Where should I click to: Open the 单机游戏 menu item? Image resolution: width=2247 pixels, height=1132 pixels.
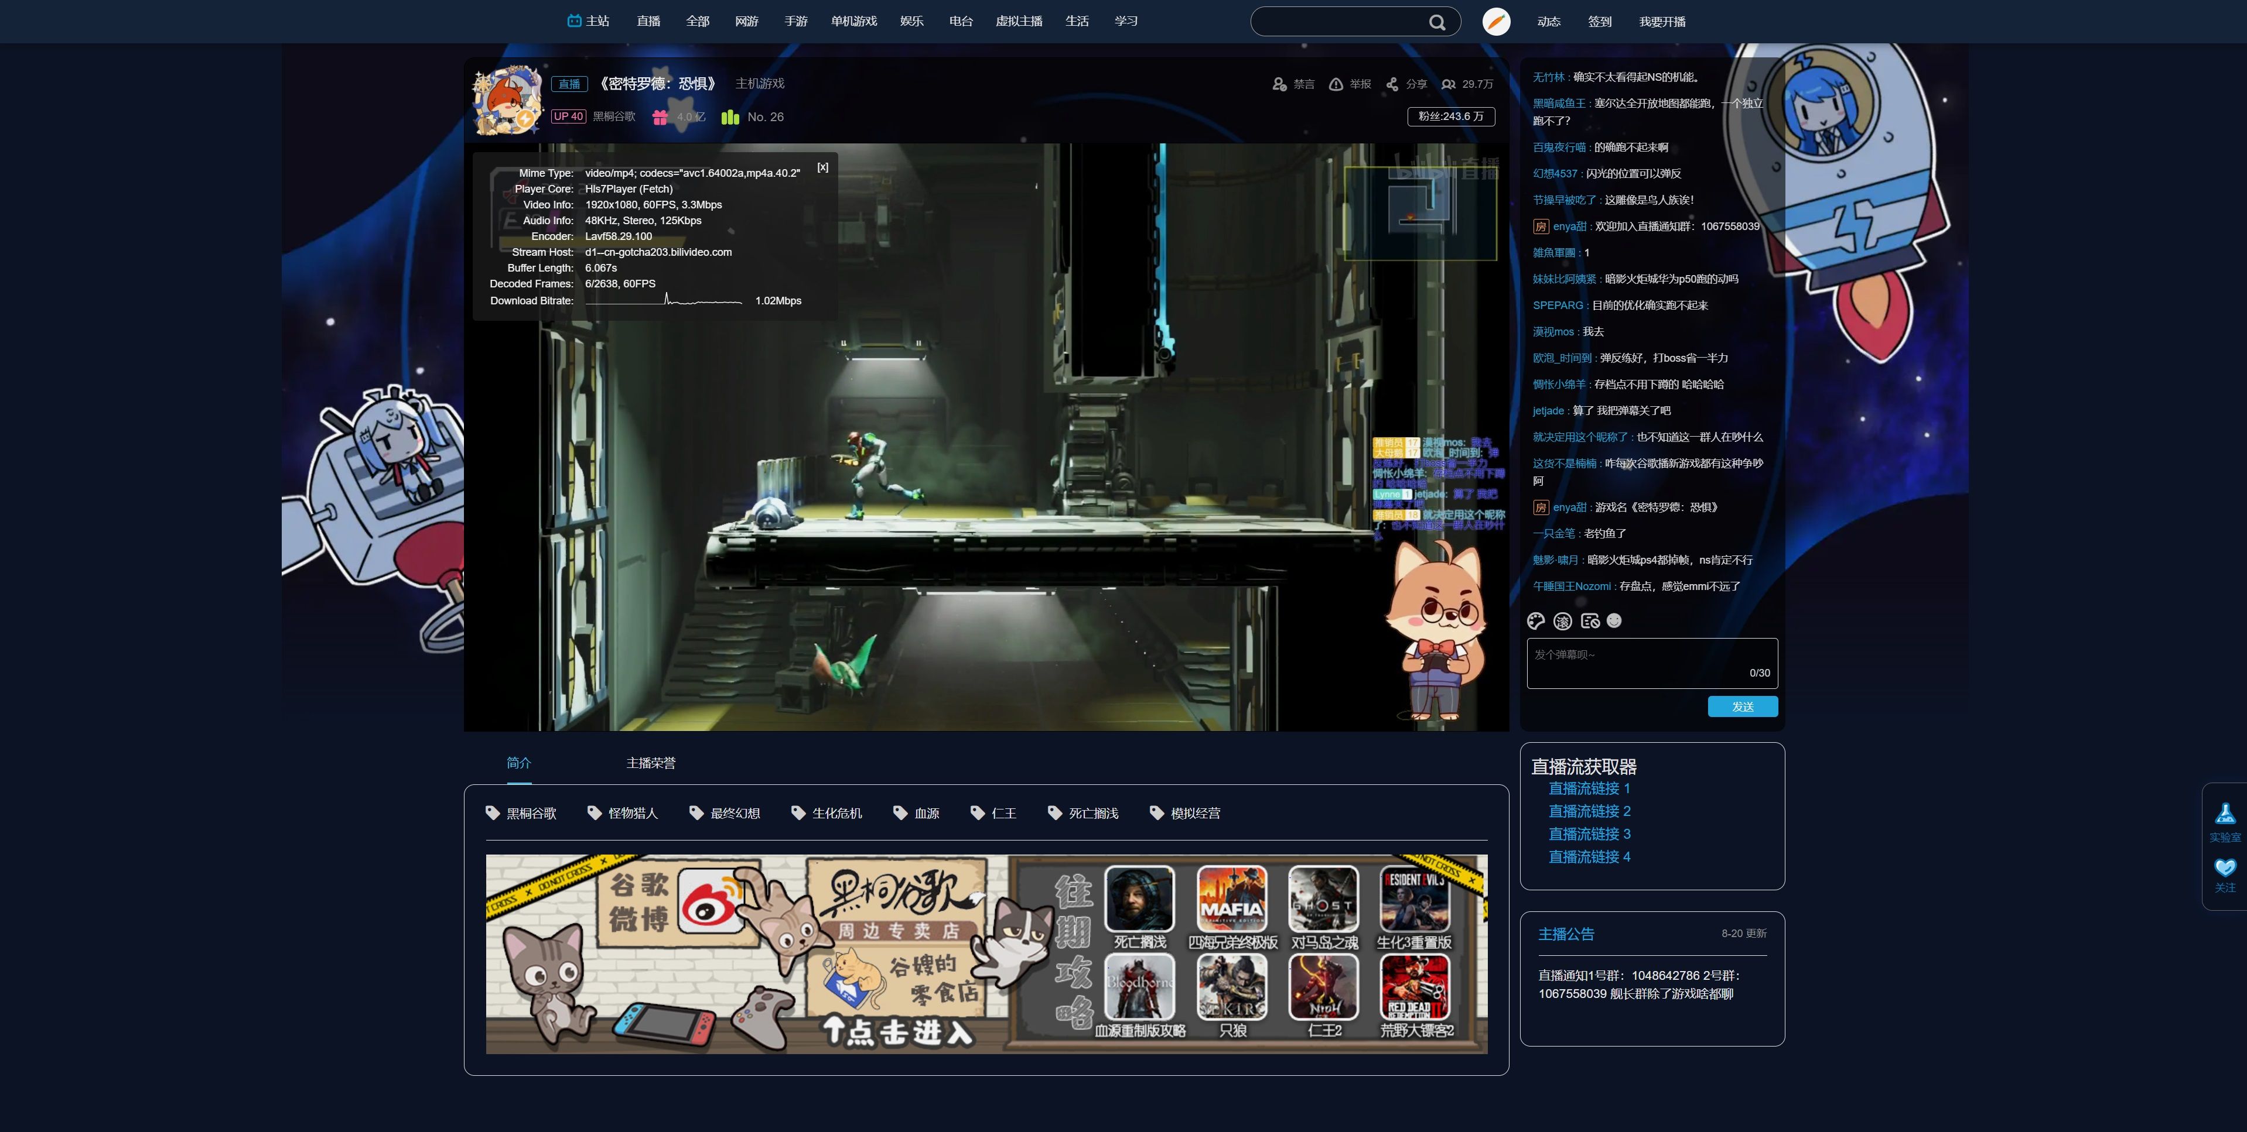click(853, 21)
